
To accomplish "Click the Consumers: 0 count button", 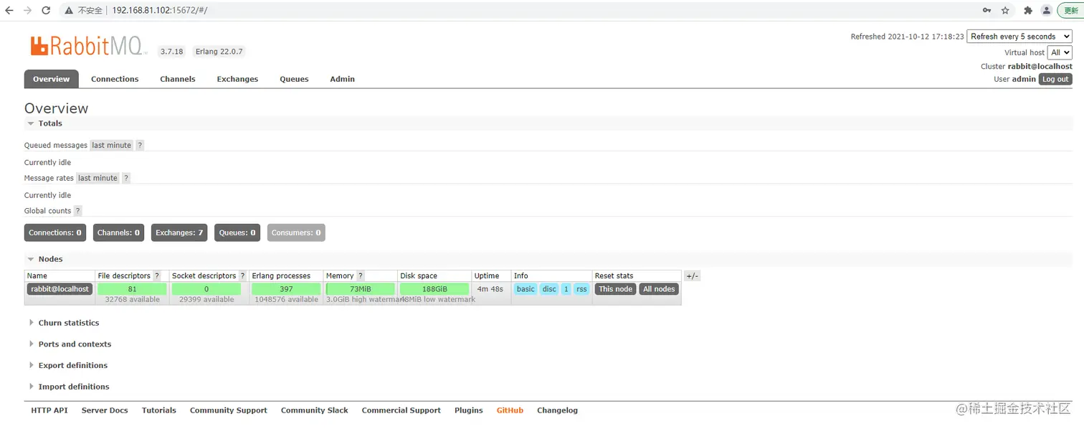I will pyautogui.click(x=296, y=232).
